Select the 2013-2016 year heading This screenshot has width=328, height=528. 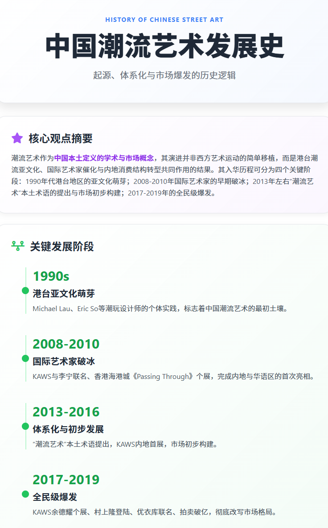(66, 412)
